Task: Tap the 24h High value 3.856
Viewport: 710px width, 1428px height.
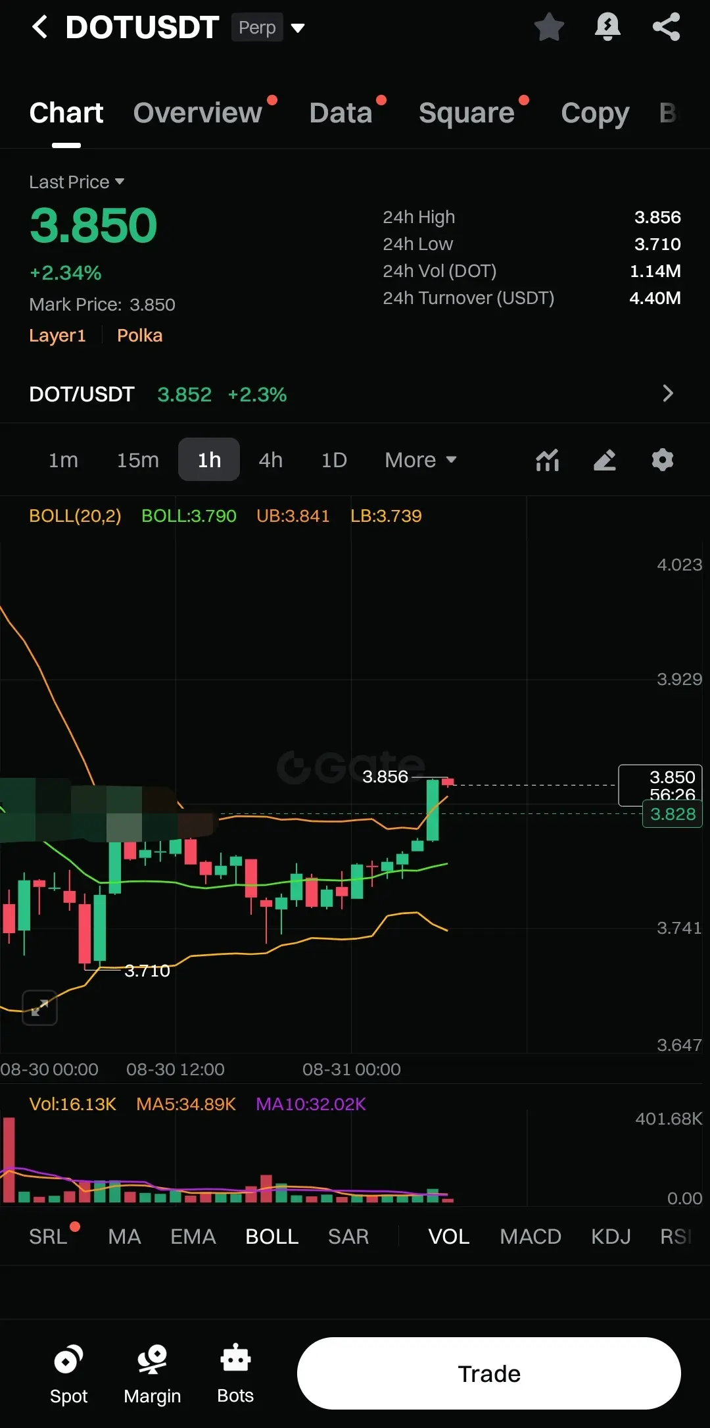Action: (657, 217)
